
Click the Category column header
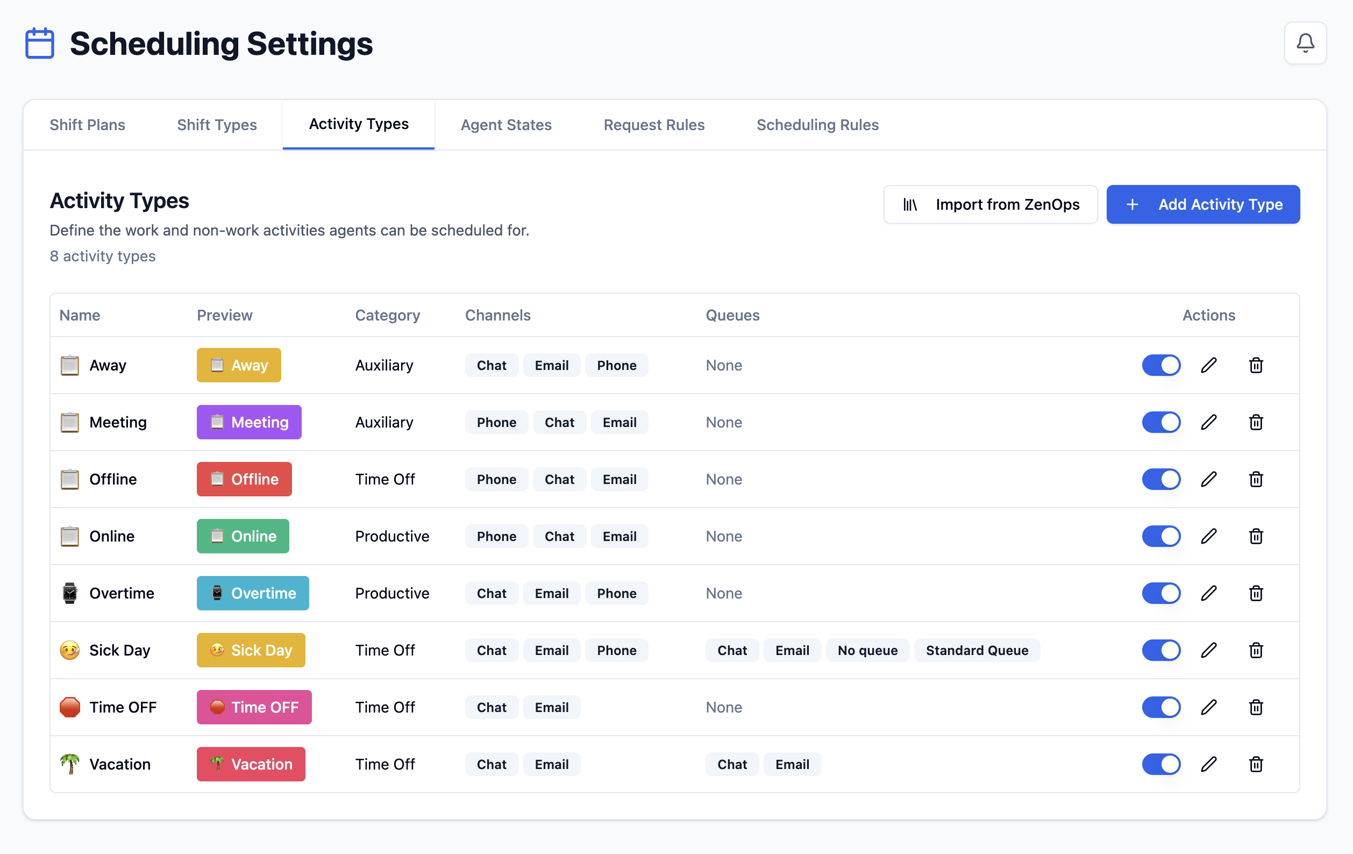pos(387,315)
